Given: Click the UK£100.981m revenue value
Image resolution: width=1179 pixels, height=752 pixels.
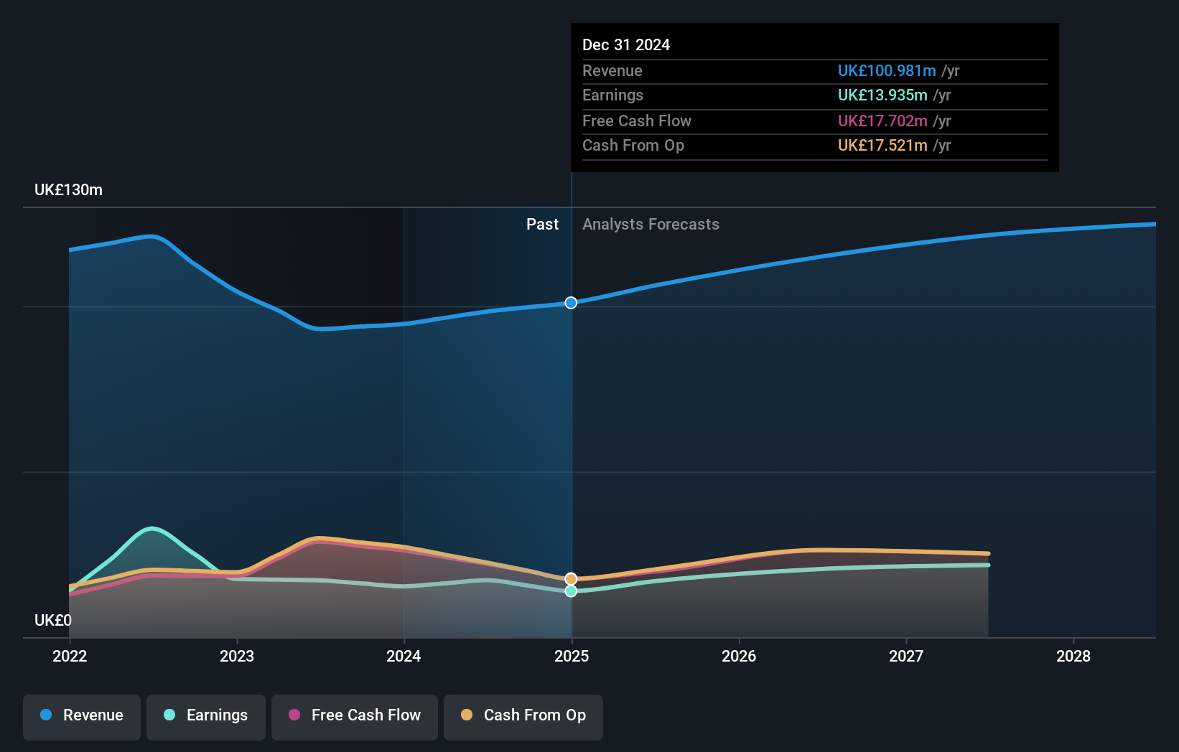Looking at the screenshot, I should [887, 70].
